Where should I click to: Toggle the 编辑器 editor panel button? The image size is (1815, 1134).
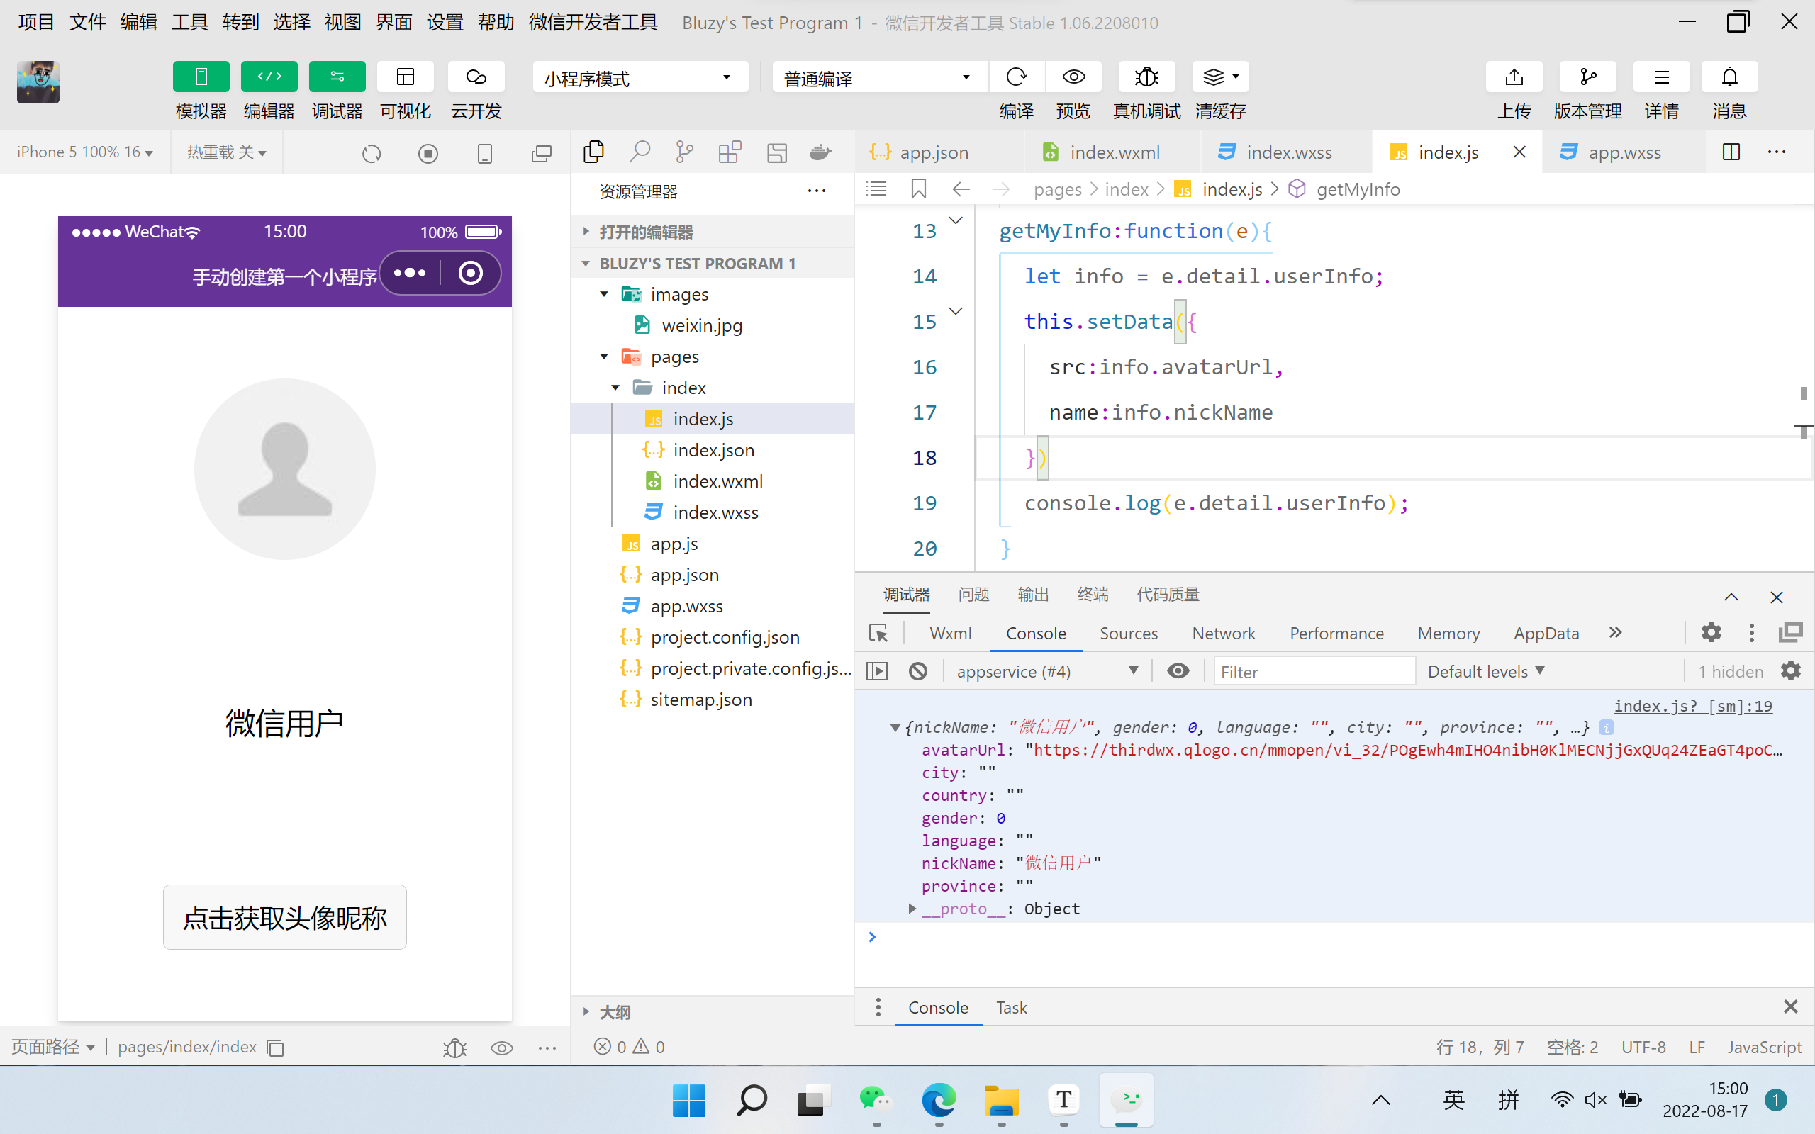point(269,77)
